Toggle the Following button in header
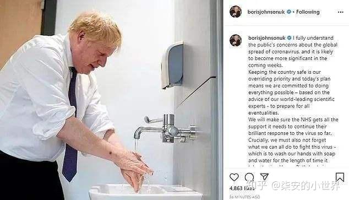The image size is (349, 200). coord(308,12)
